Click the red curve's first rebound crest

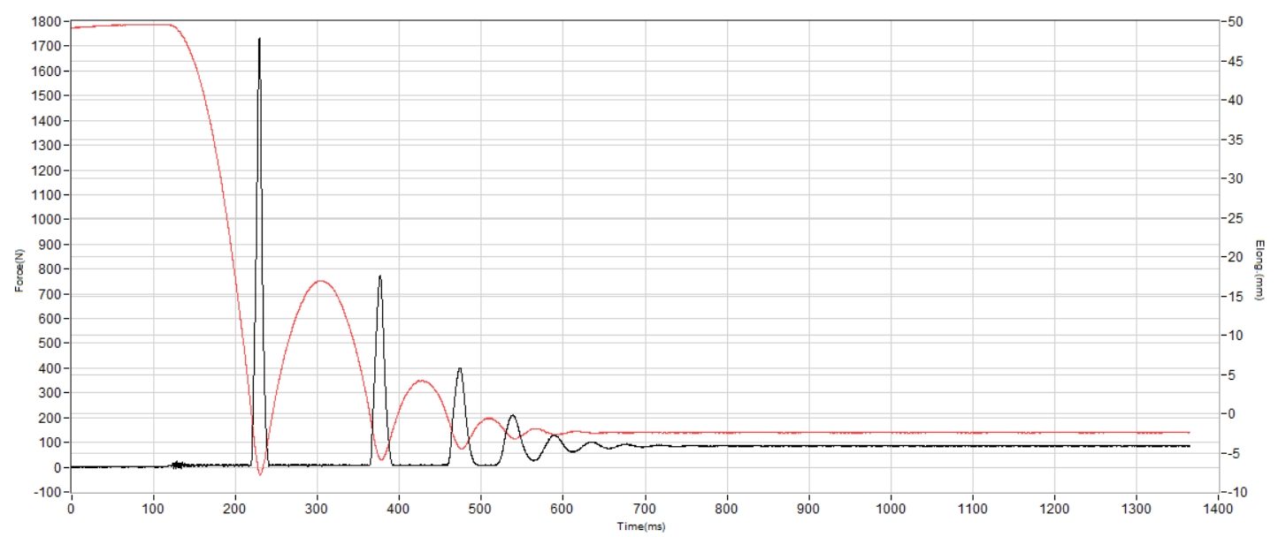(320, 281)
